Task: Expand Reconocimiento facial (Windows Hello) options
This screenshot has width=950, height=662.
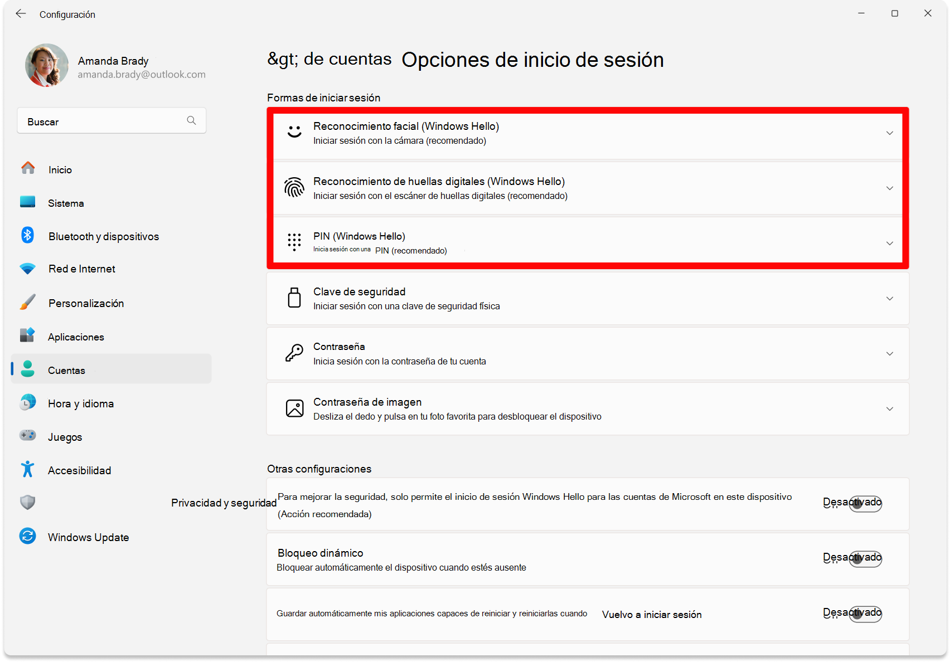Action: [889, 133]
